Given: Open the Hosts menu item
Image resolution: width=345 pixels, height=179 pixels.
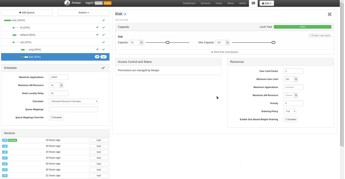Looking at the screenshot, I should point(219,3).
